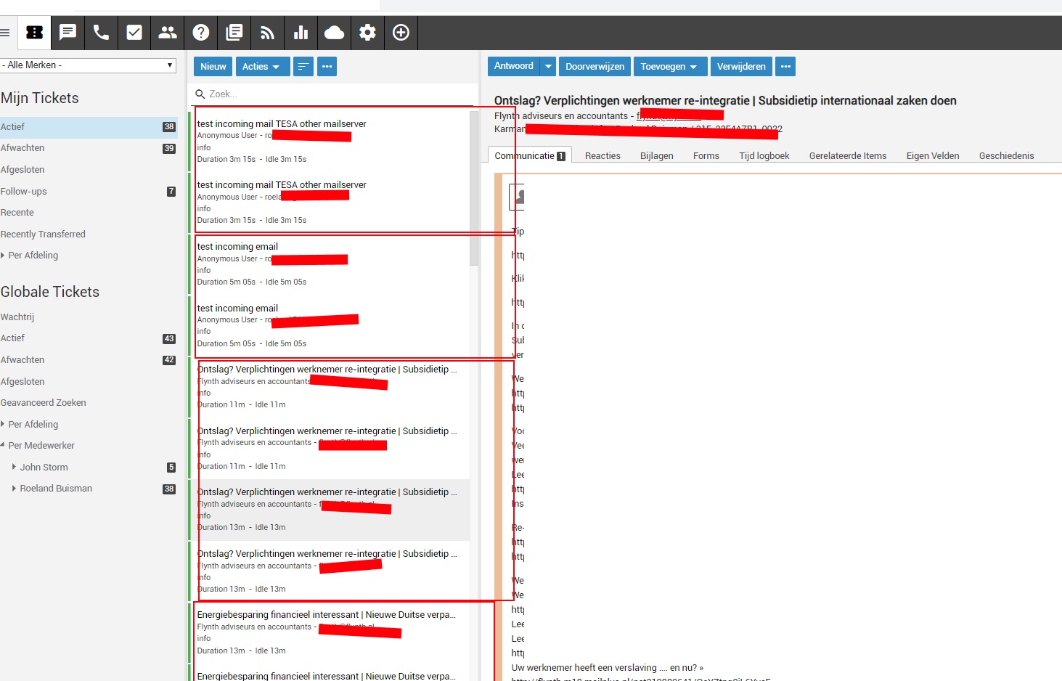Open settings gear icon
Viewport: 1062px width, 681px height.
pos(368,33)
